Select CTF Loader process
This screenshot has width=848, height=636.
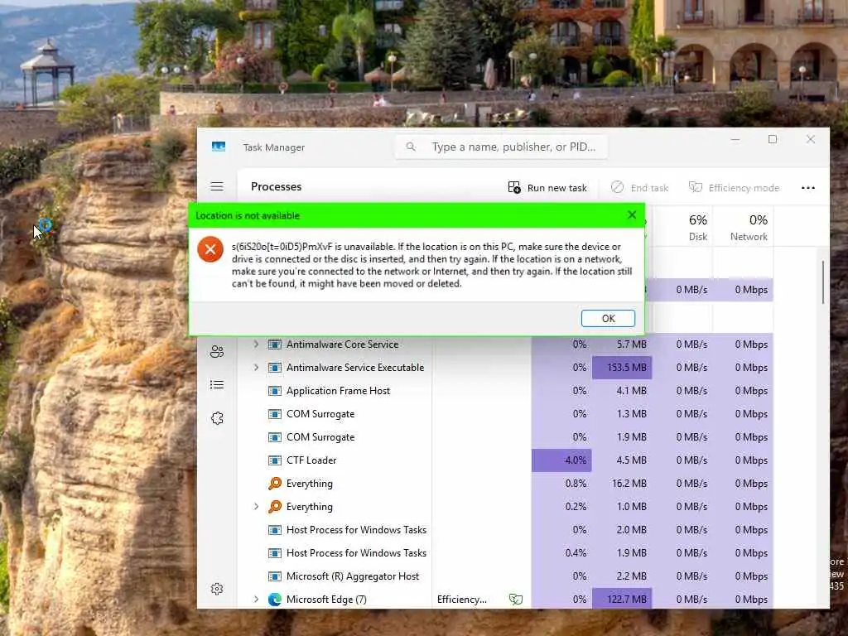311,460
